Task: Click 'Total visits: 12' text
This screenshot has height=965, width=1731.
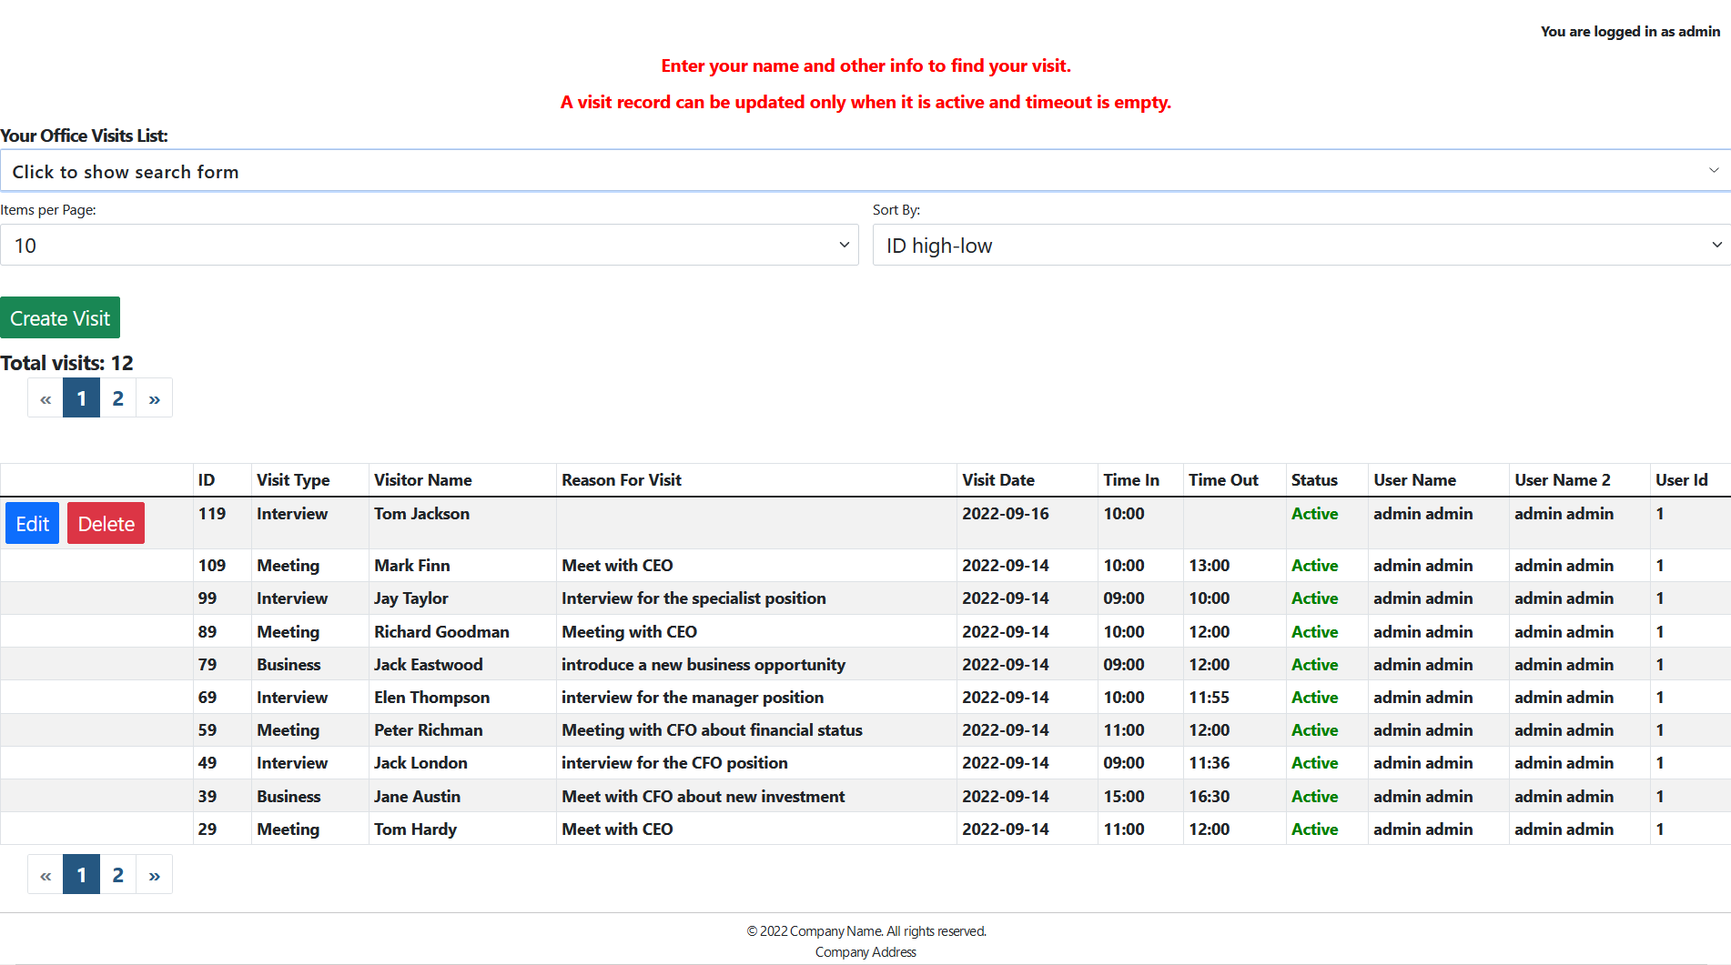Action: pos(66,363)
